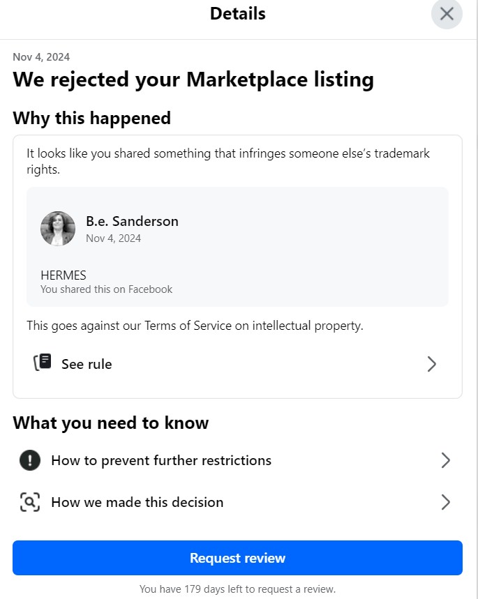Click the magnifier scan icon
478x599 pixels.
pyautogui.click(x=30, y=502)
